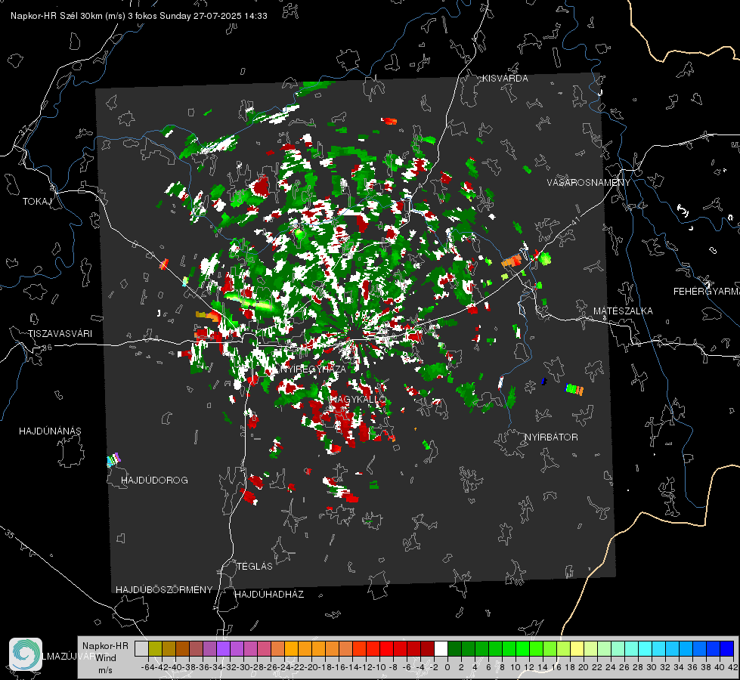The width and height of the screenshot is (740, 680).
Task: Click the radar title text with date 27-07-2025
Action: tap(139, 16)
